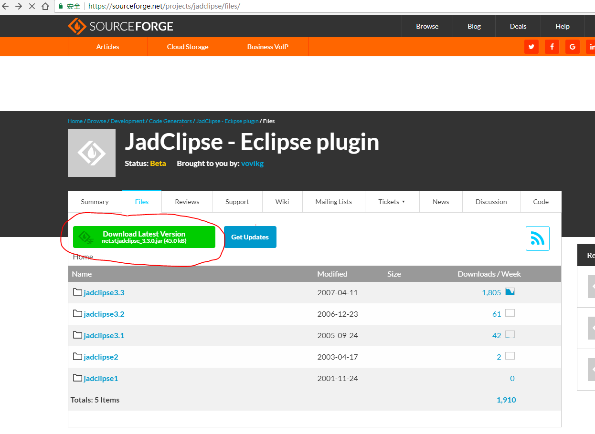Click the download stats chart for jadclipse3.3

[510, 291]
